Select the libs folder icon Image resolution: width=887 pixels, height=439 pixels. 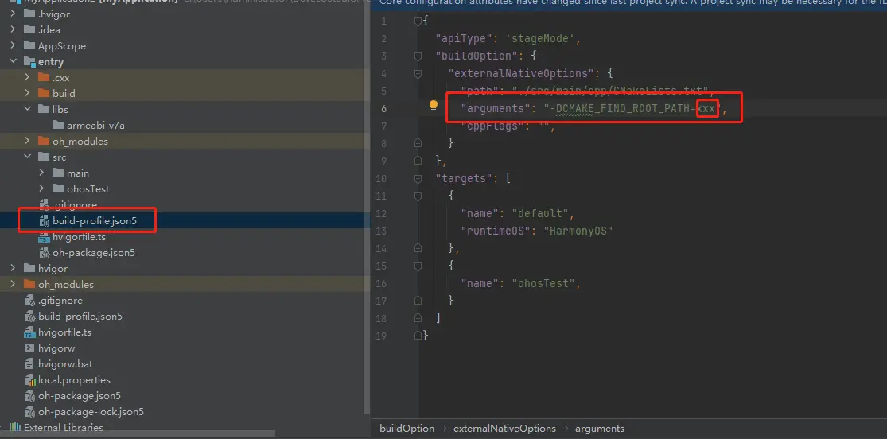tap(44, 109)
